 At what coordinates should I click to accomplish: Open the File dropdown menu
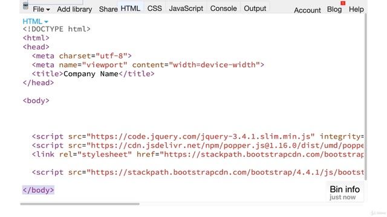coord(41,10)
